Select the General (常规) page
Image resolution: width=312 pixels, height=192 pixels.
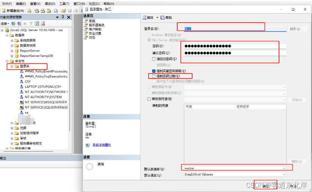92,21
